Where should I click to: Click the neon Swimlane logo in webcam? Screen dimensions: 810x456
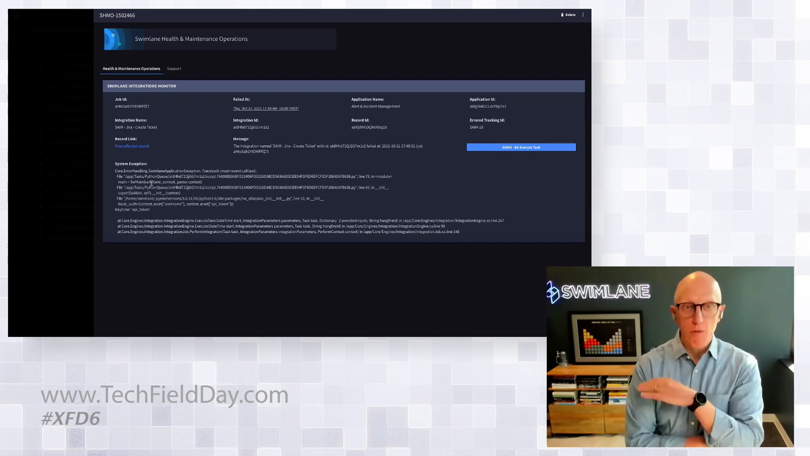tap(599, 292)
